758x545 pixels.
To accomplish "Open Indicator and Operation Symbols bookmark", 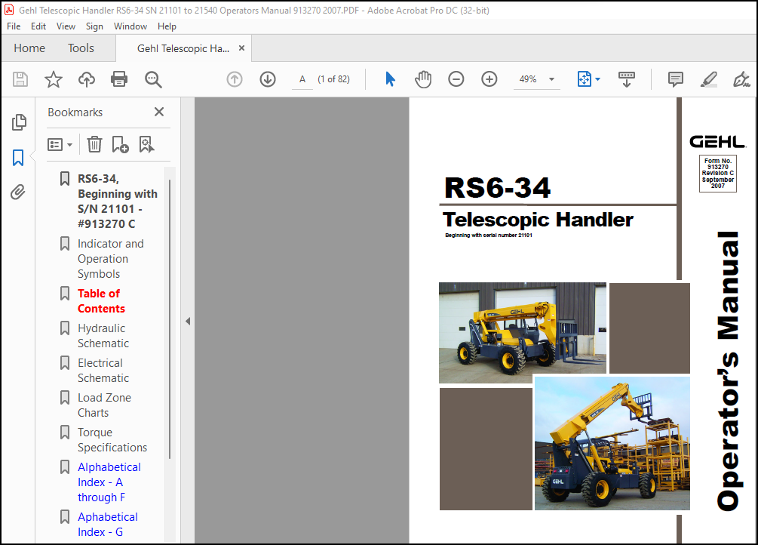I will [111, 258].
